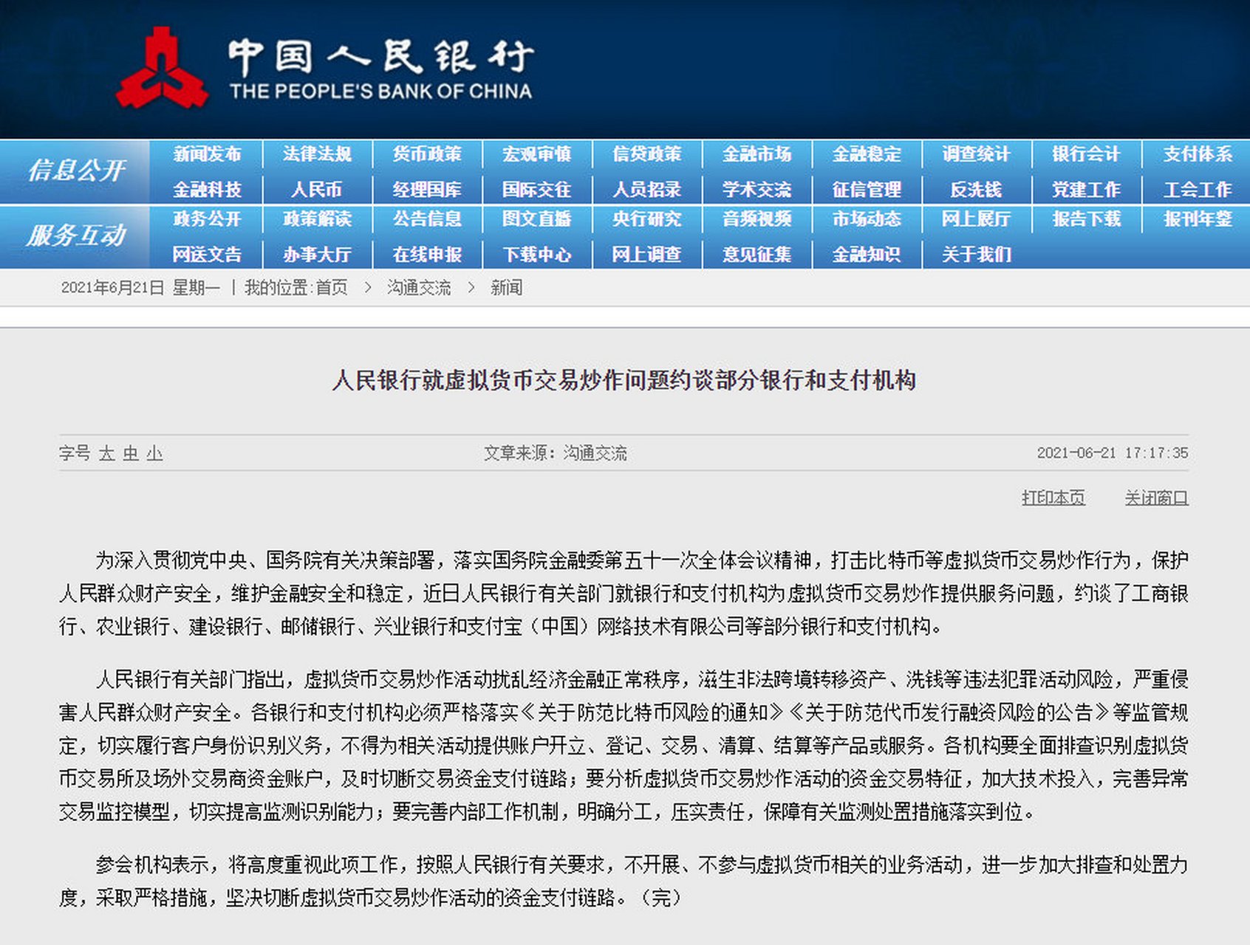The height and width of the screenshot is (945, 1250).
Task: Select the medium font size option 中
Action: pos(131,453)
